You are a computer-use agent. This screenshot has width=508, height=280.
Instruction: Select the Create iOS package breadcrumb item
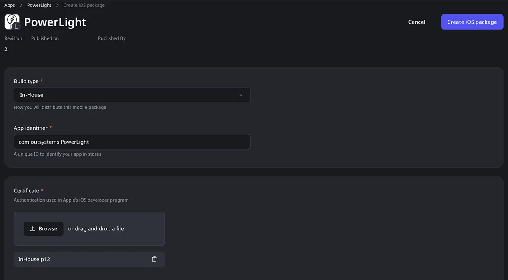pyautogui.click(x=84, y=5)
